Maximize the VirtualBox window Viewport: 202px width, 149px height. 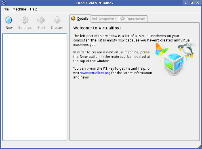point(191,3)
